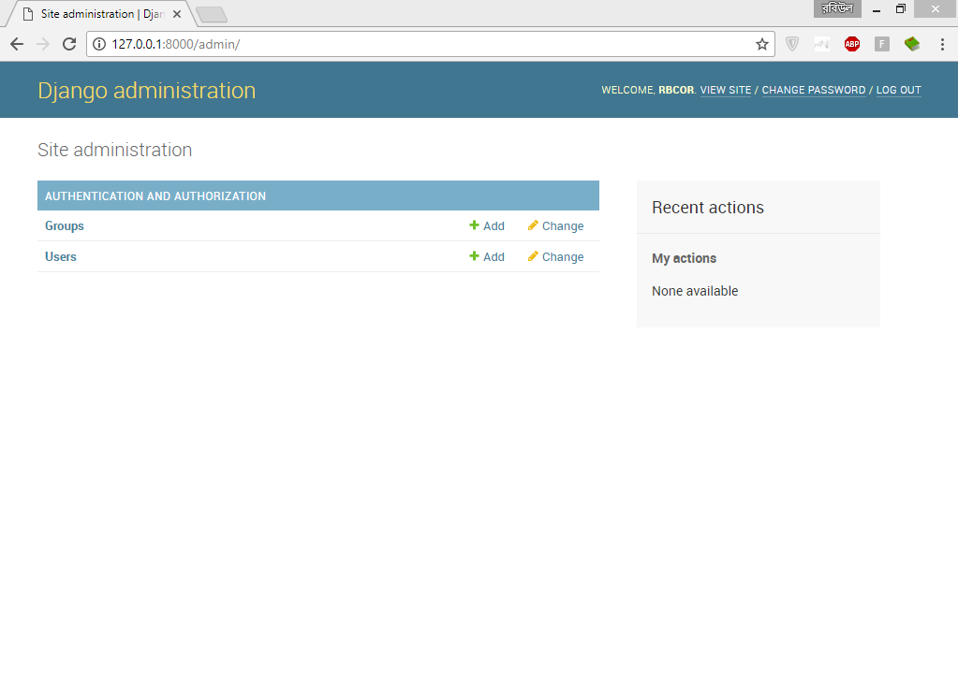Bookmark this page with the star icon

pos(762,44)
